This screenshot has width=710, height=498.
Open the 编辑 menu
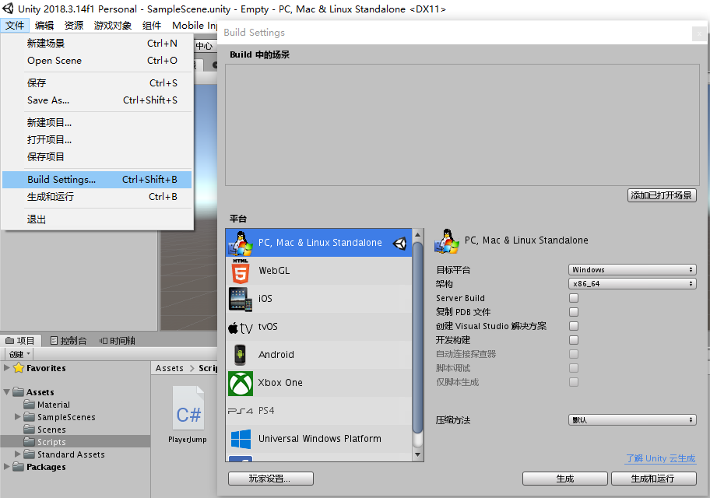pyautogui.click(x=44, y=26)
